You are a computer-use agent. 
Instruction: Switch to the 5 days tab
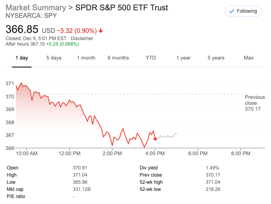[54, 58]
